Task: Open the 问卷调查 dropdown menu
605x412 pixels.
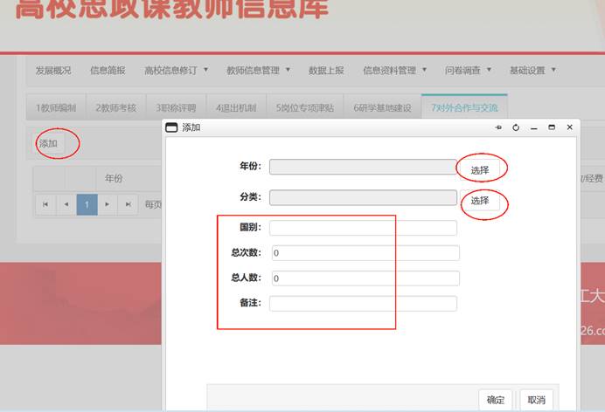Action: pyautogui.click(x=468, y=71)
